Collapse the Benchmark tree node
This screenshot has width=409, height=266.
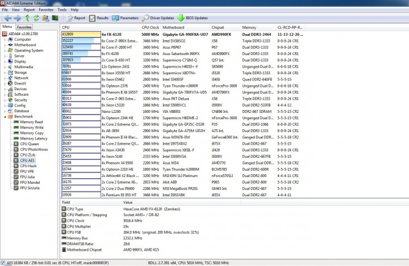5,117
